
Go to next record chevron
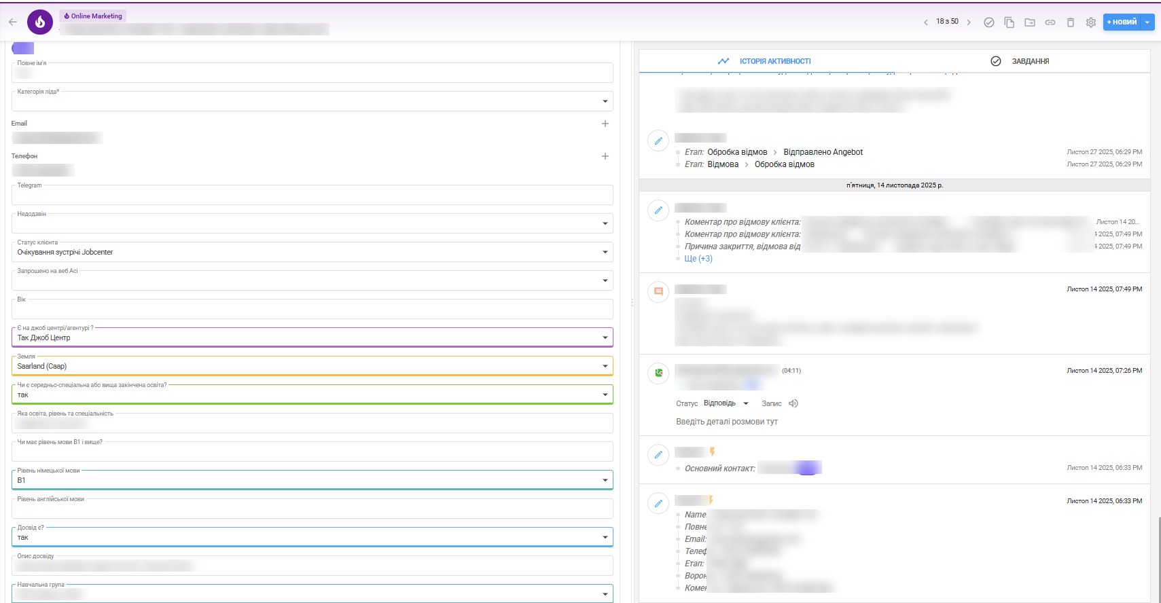[x=969, y=22]
